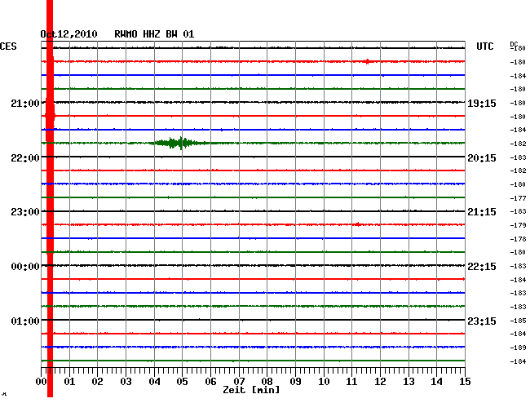Screen dimensions: 530x403
Task: Select minute tick label 00 on axis
Action: pyautogui.click(x=42, y=382)
